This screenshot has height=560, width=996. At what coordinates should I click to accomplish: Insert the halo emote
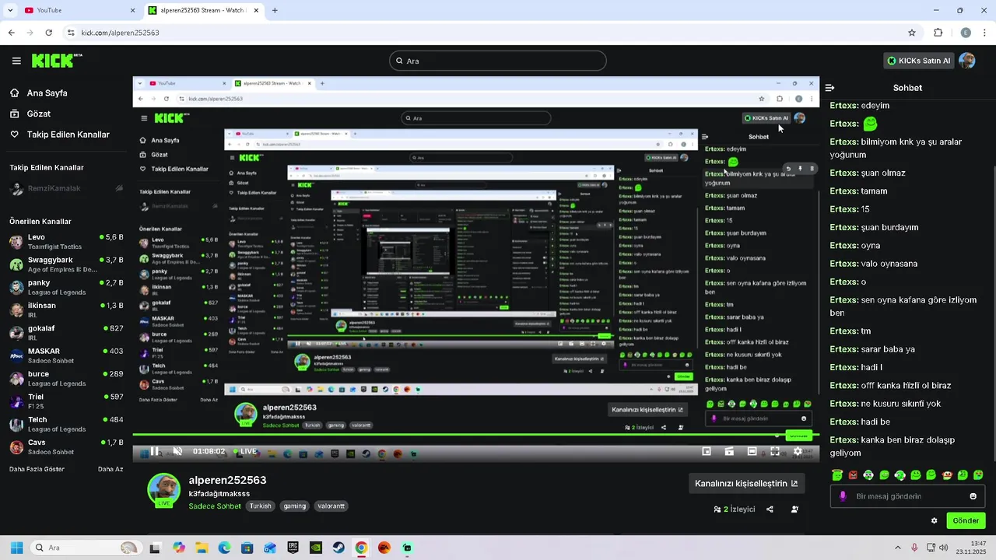coord(837,475)
